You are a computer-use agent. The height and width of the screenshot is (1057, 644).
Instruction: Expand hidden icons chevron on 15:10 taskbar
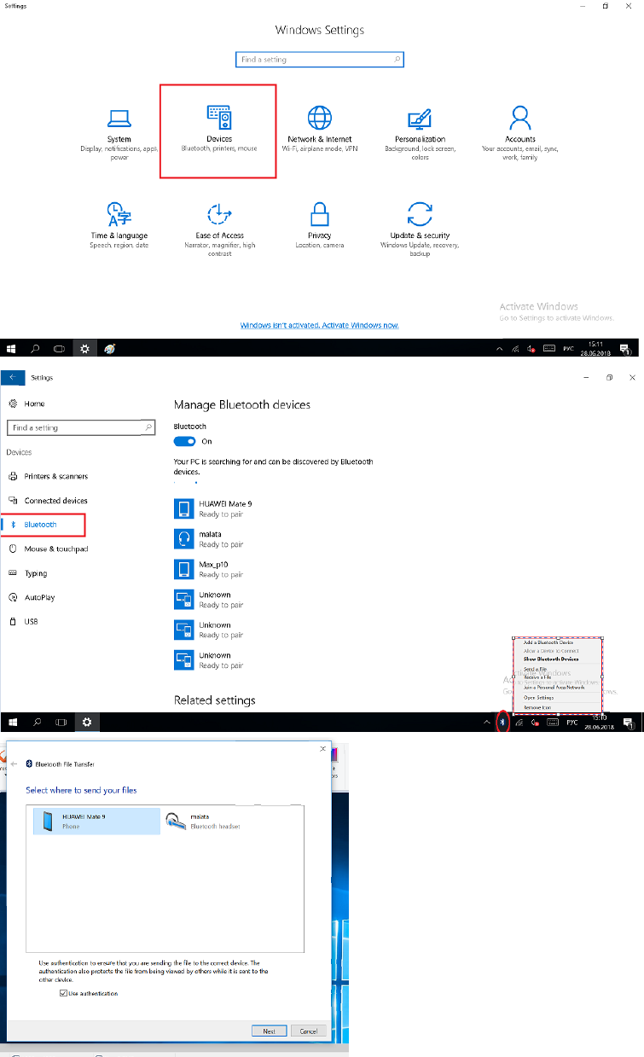click(x=487, y=722)
